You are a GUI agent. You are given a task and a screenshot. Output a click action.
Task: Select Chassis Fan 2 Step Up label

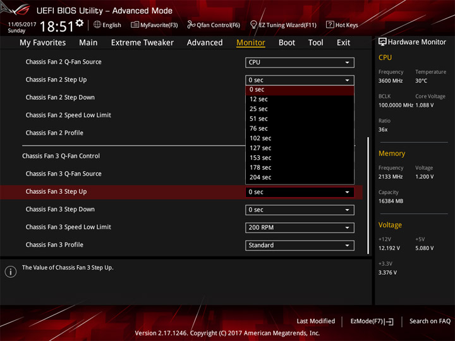56,80
